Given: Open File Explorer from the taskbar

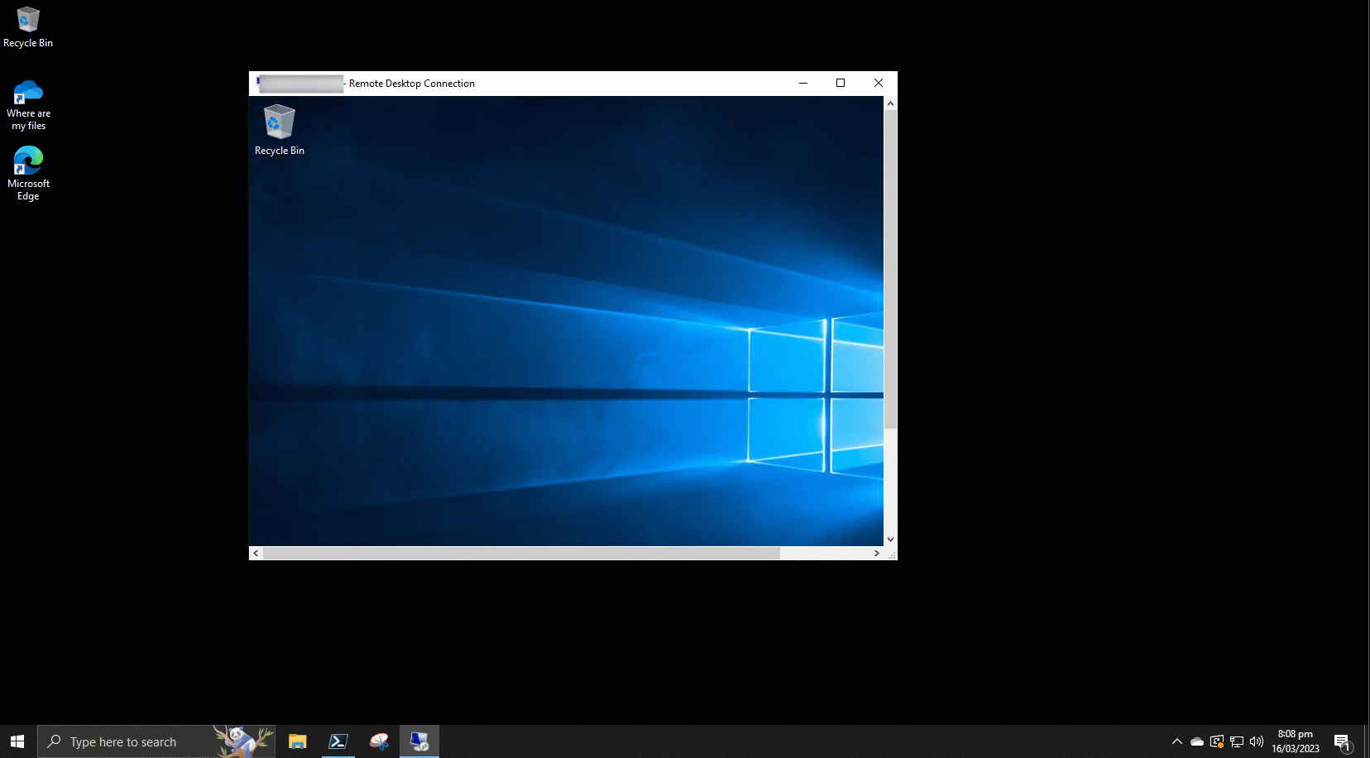Looking at the screenshot, I should point(297,741).
